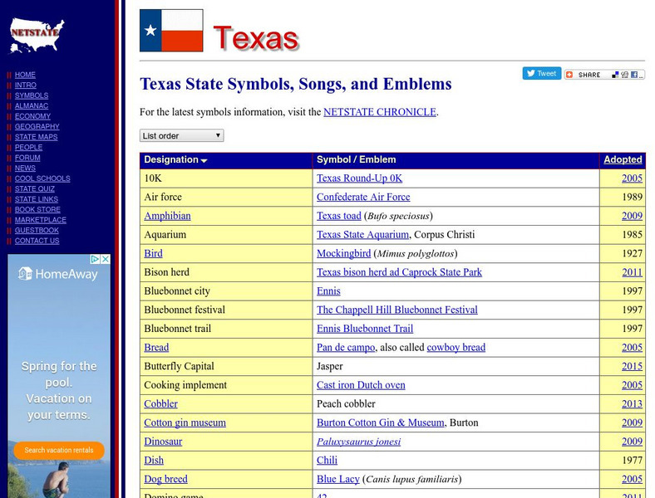655x498 pixels.
Task: Visit BOOK STORE link
Action: (37, 209)
